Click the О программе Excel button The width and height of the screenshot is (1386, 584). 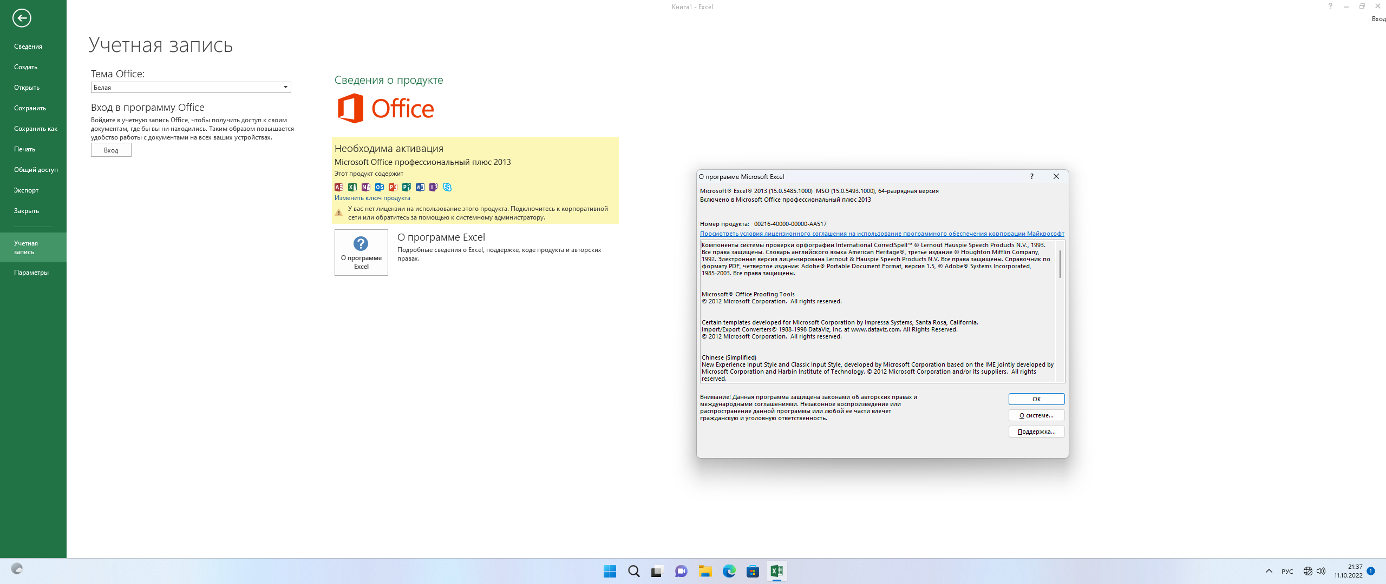pos(361,253)
